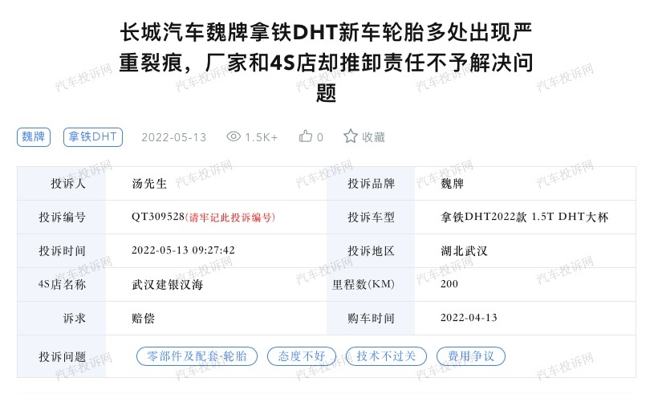Viewport: 654px width, 394px height.
Task: Click purchase date 2022-04-13
Action: pyautogui.click(x=469, y=318)
